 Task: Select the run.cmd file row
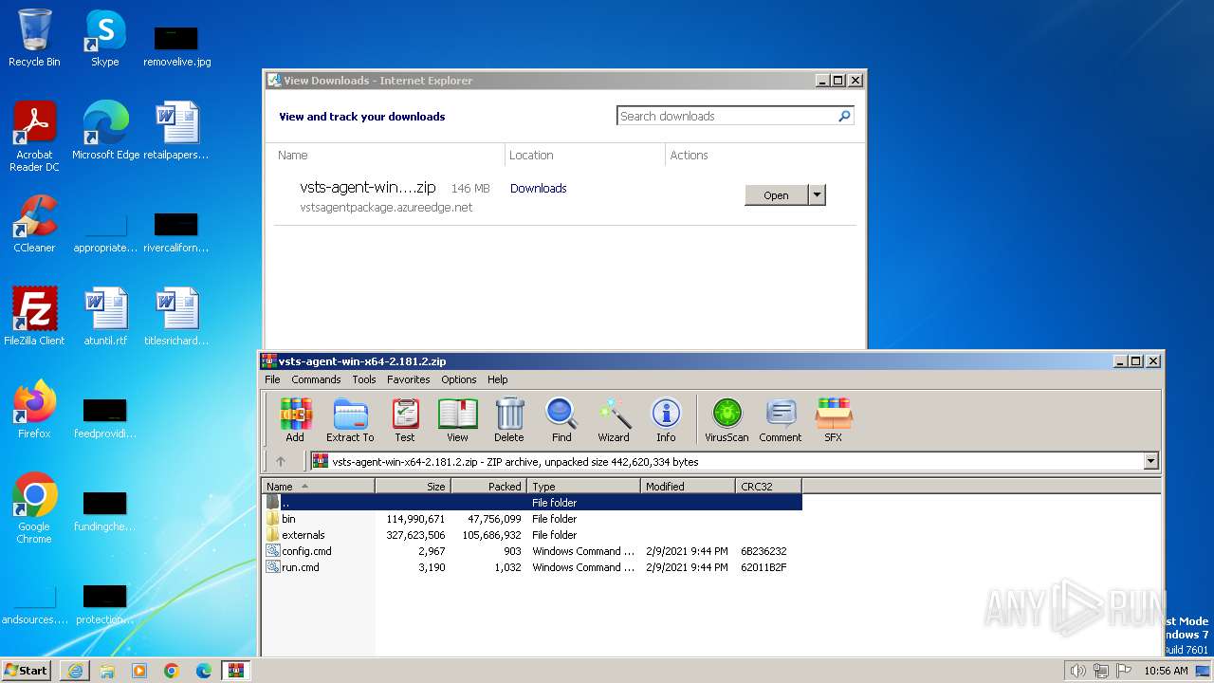pos(532,567)
